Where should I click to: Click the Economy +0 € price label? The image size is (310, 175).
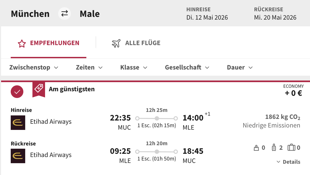[x=294, y=90]
